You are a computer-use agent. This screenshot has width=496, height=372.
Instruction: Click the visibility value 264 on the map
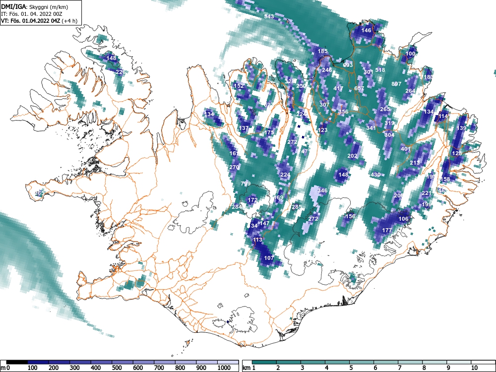(410, 90)
